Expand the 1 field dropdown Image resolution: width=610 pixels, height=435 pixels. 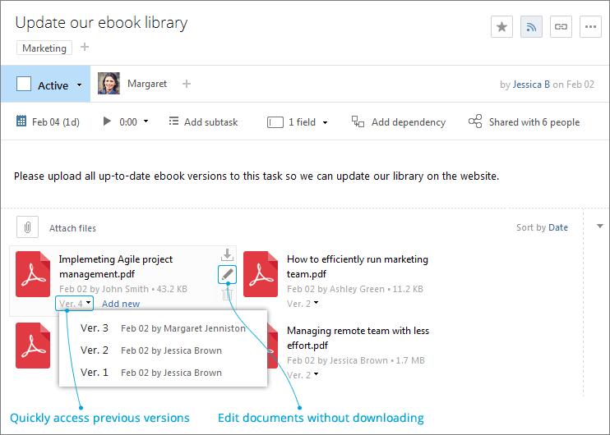pyautogui.click(x=325, y=123)
